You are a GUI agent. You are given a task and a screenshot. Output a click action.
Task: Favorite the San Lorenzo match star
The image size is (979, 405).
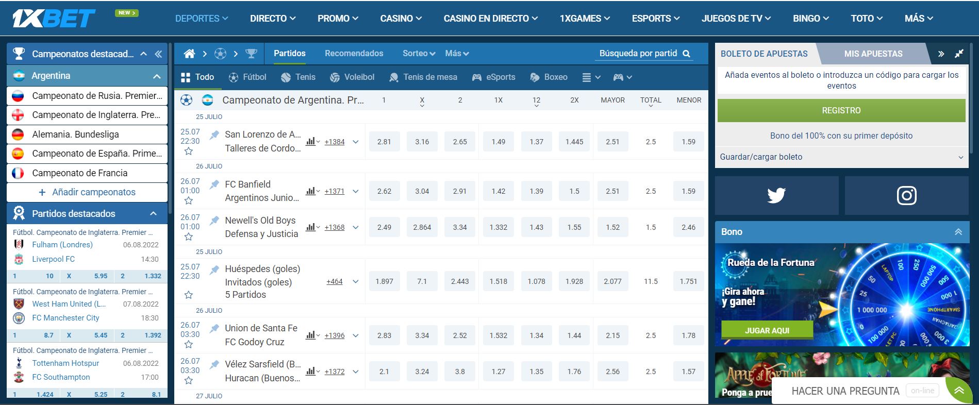[189, 151]
